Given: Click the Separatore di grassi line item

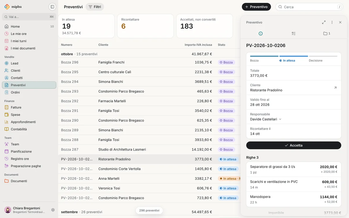Looking at the screenshot, I should click(x=294, y=169).
